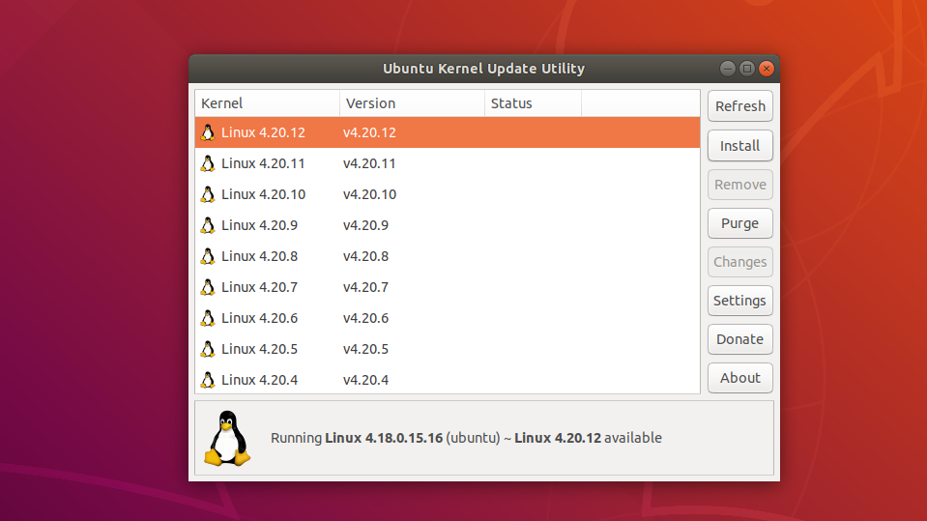Click version cell v4.20.9
This screenshot has height=521, width=927.
[365, 225]
